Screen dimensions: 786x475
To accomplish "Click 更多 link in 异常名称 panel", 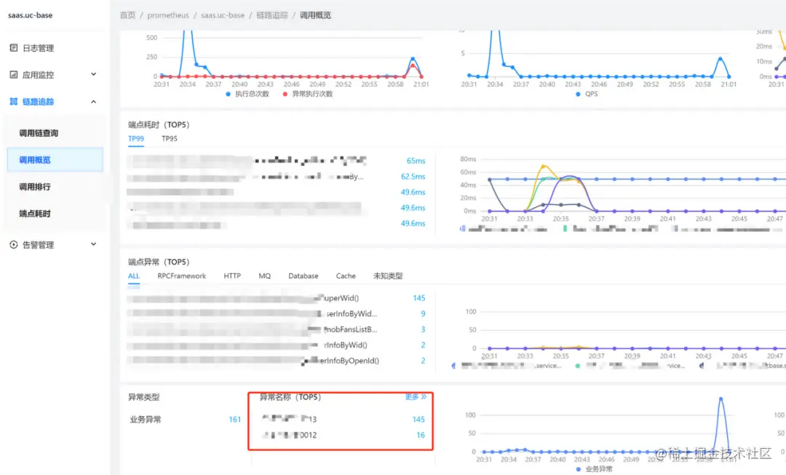I will point(416,397).
